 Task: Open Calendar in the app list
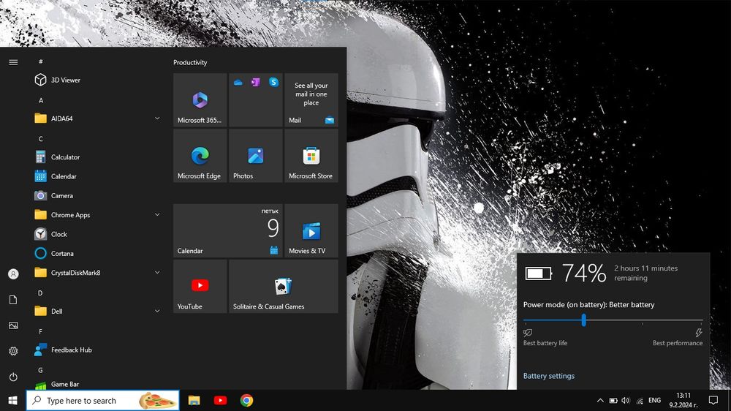[x=96, y=176]
